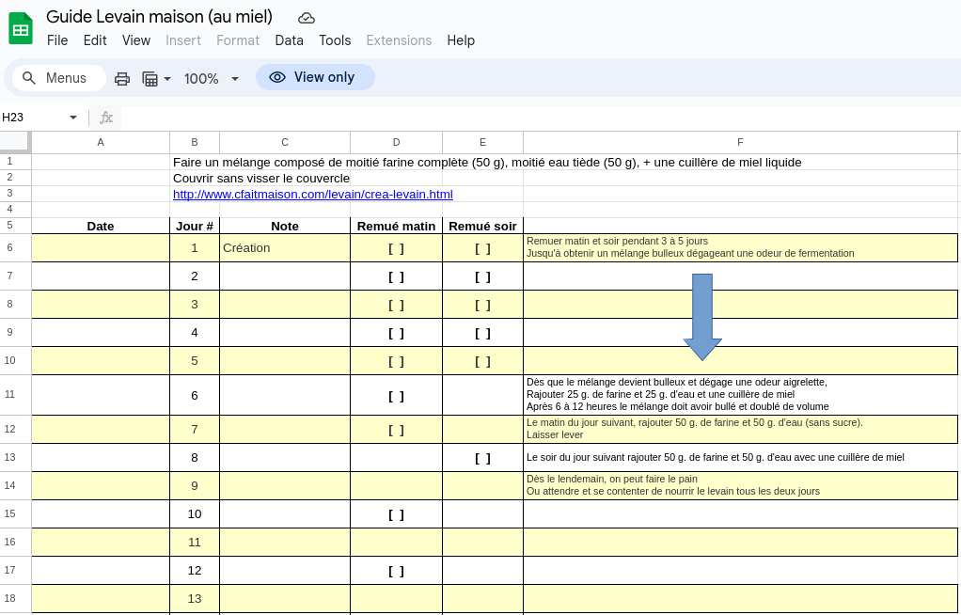
Task: Toggle the Remué matin checkbox for day 1
Action: coord(396,248)
